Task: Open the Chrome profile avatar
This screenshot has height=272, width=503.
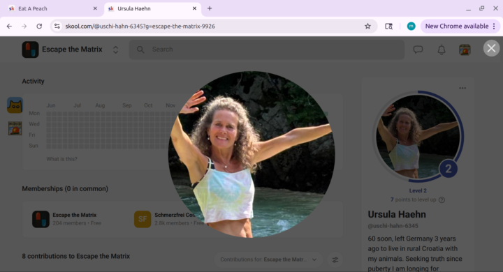Action: point(411,27)
